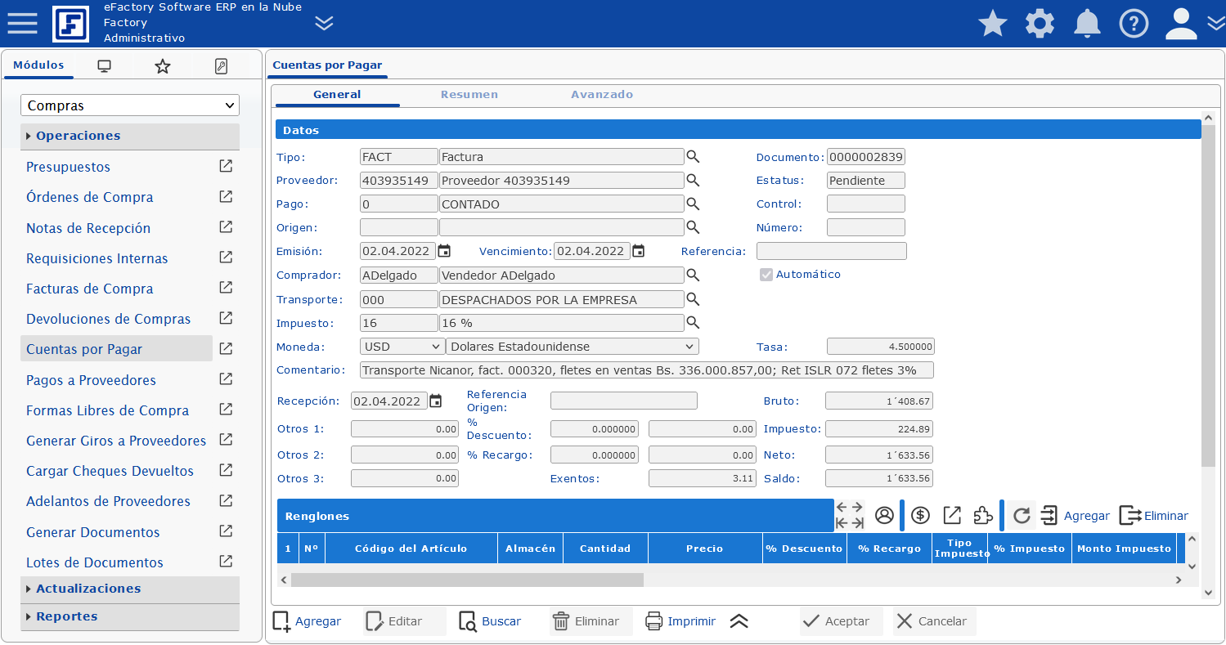Open the hamburger main menu
Viewport: 1226px width, 645px height.
pyautogui.click(x=23, y=23)
